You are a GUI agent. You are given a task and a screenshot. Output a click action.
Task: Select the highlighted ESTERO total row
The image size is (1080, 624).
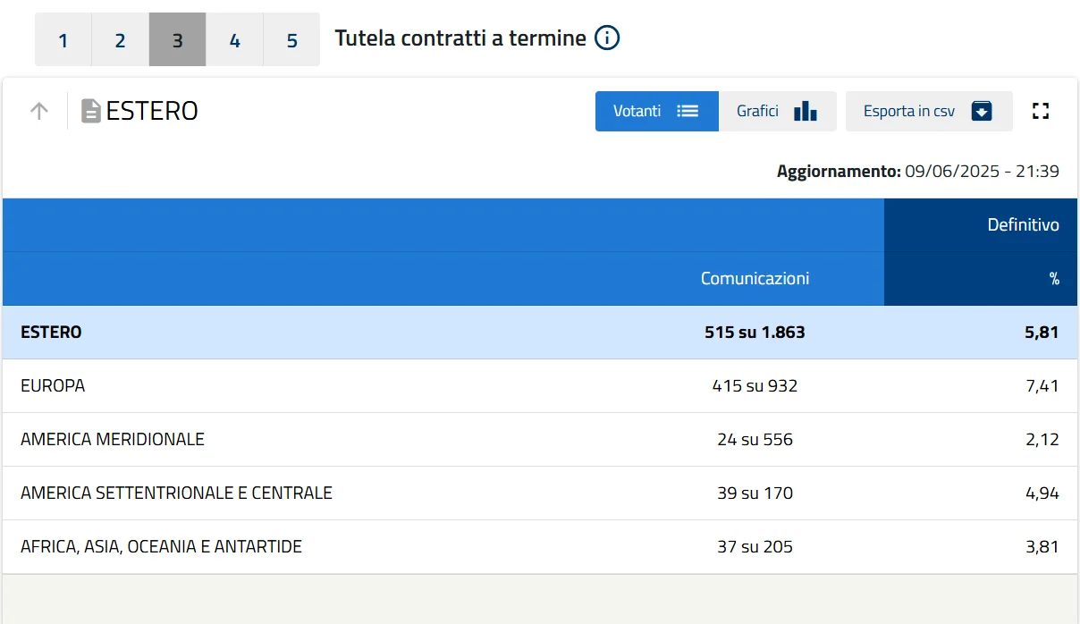pos(51,333)
